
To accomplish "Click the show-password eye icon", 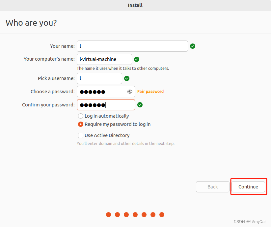I will pos(130,92).
